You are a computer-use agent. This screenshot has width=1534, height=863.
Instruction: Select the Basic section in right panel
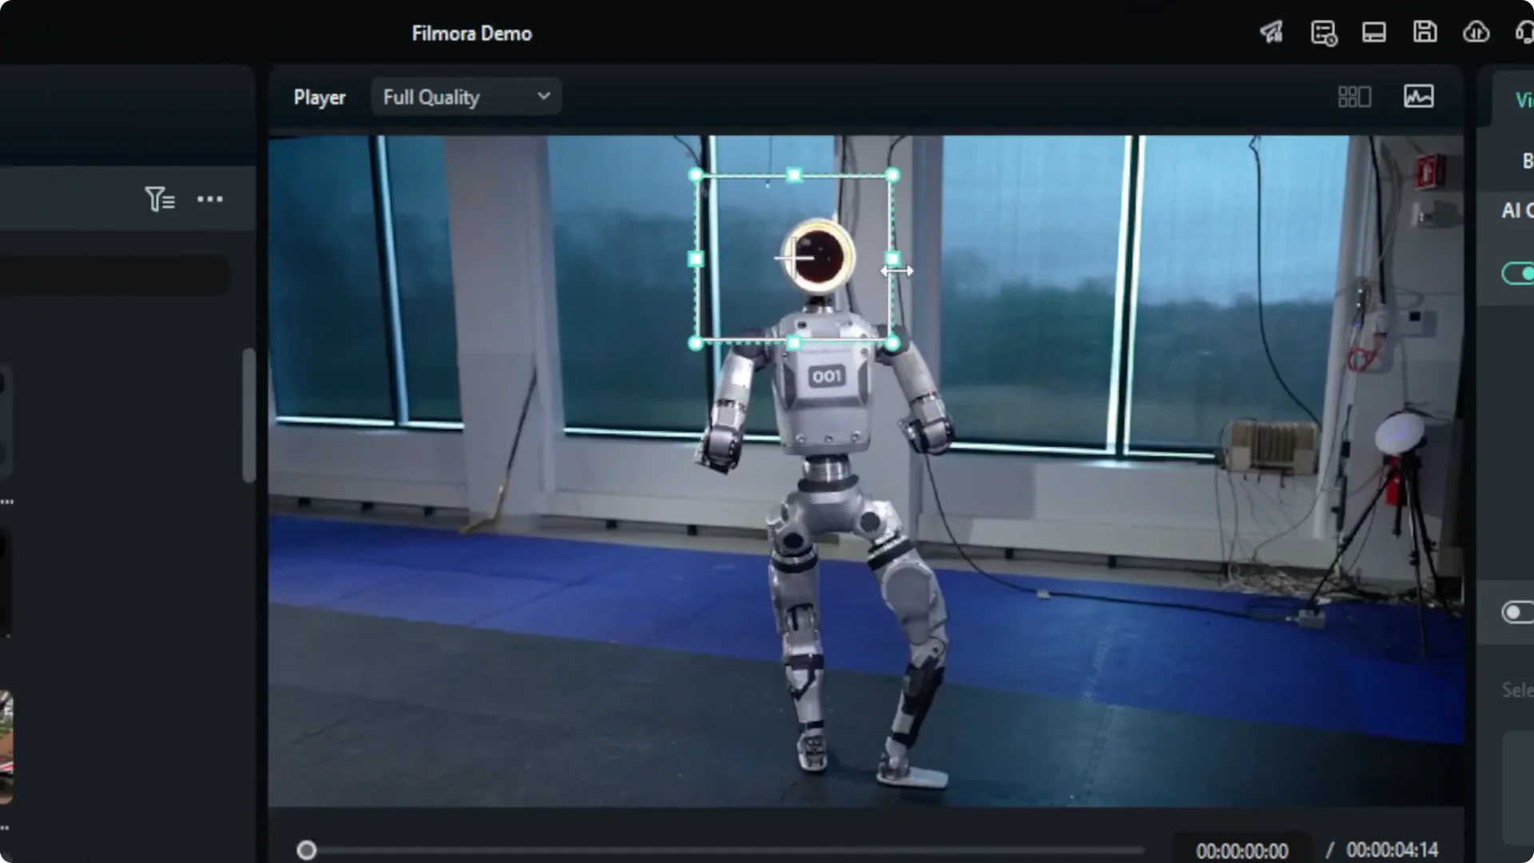[1525, 161]
